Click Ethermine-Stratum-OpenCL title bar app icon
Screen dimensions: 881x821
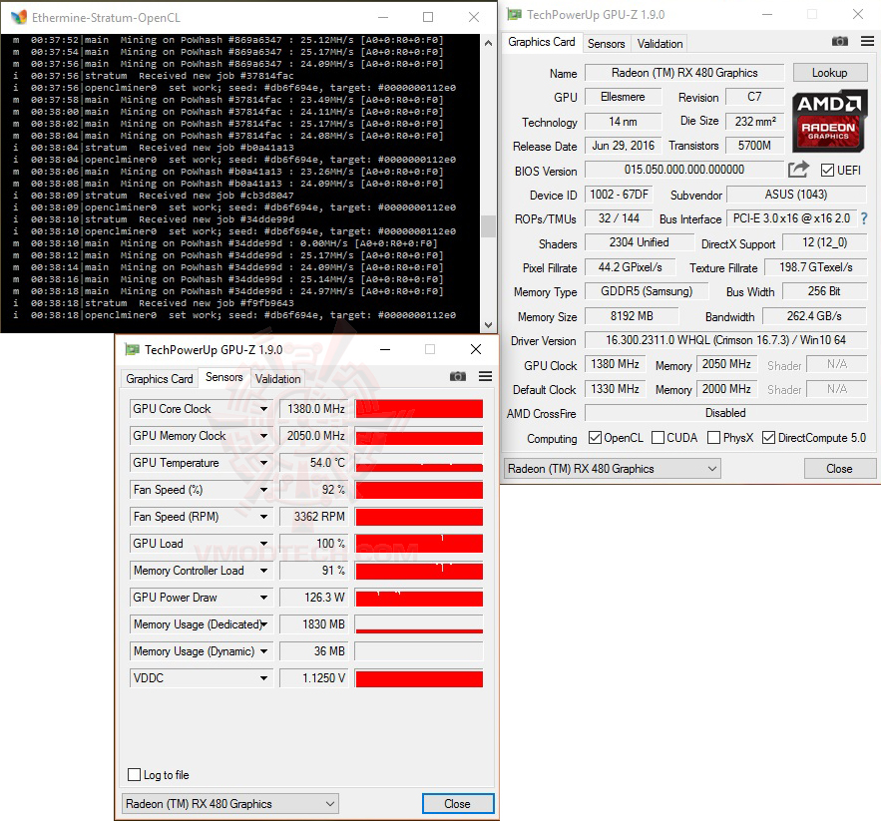tap(19, 17)
